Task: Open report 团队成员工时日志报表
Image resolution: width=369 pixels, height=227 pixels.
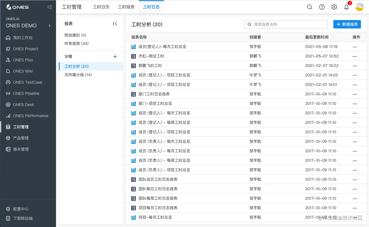Action: [158, 179]
